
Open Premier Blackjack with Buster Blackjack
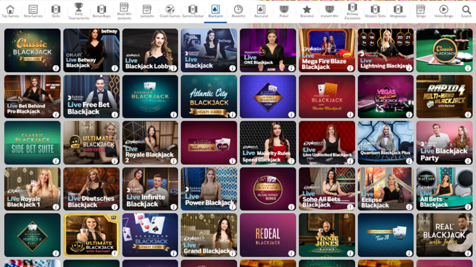click(327, 96)
